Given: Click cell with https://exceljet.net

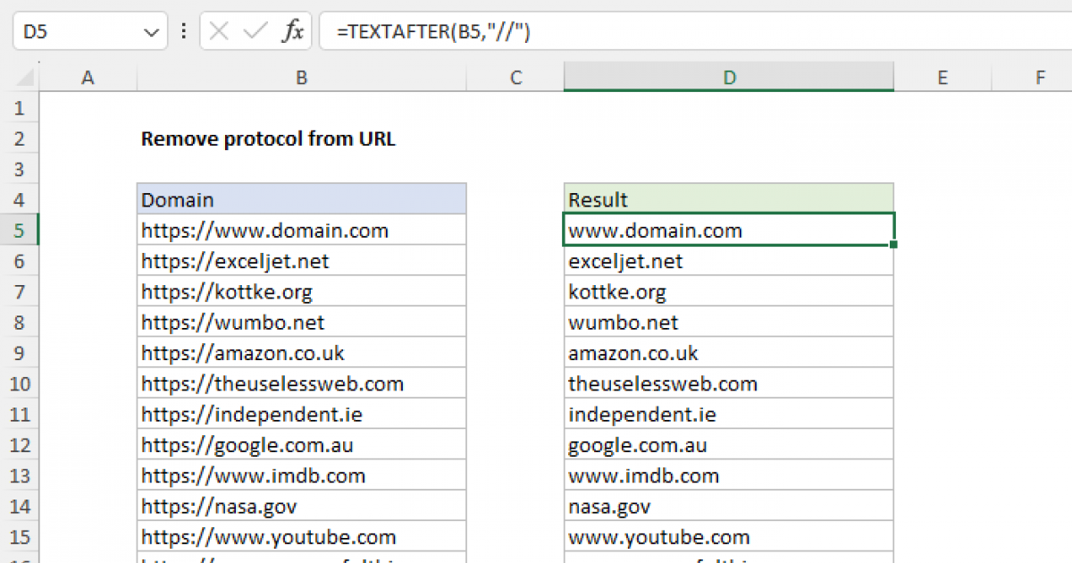Looking at the screenshot, I should [301, 261].
